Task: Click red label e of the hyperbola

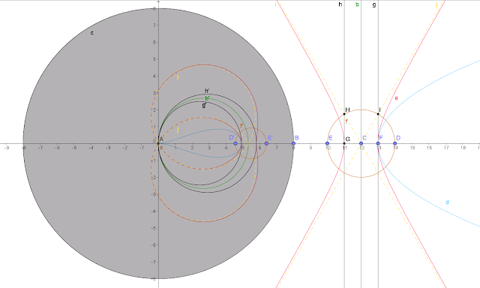Action: 396,98
